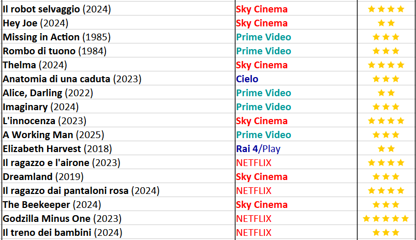Select the three-star rating for A Working Man
The image size is (416, 240).
(x=386, y=134)
